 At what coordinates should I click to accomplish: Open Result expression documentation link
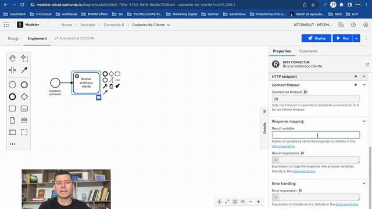pyautogui.click(x=304, y=171)
